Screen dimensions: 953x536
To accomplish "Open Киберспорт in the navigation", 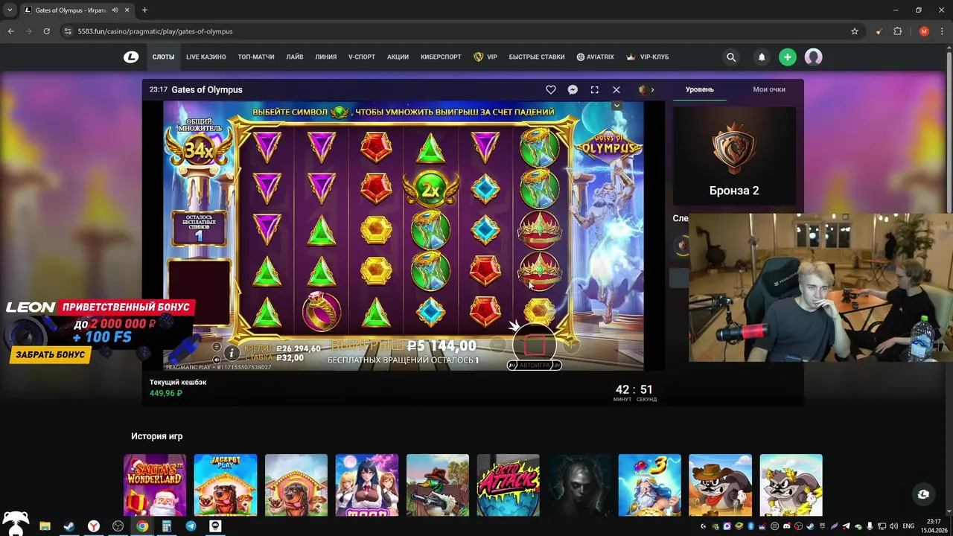I will 441,57.
